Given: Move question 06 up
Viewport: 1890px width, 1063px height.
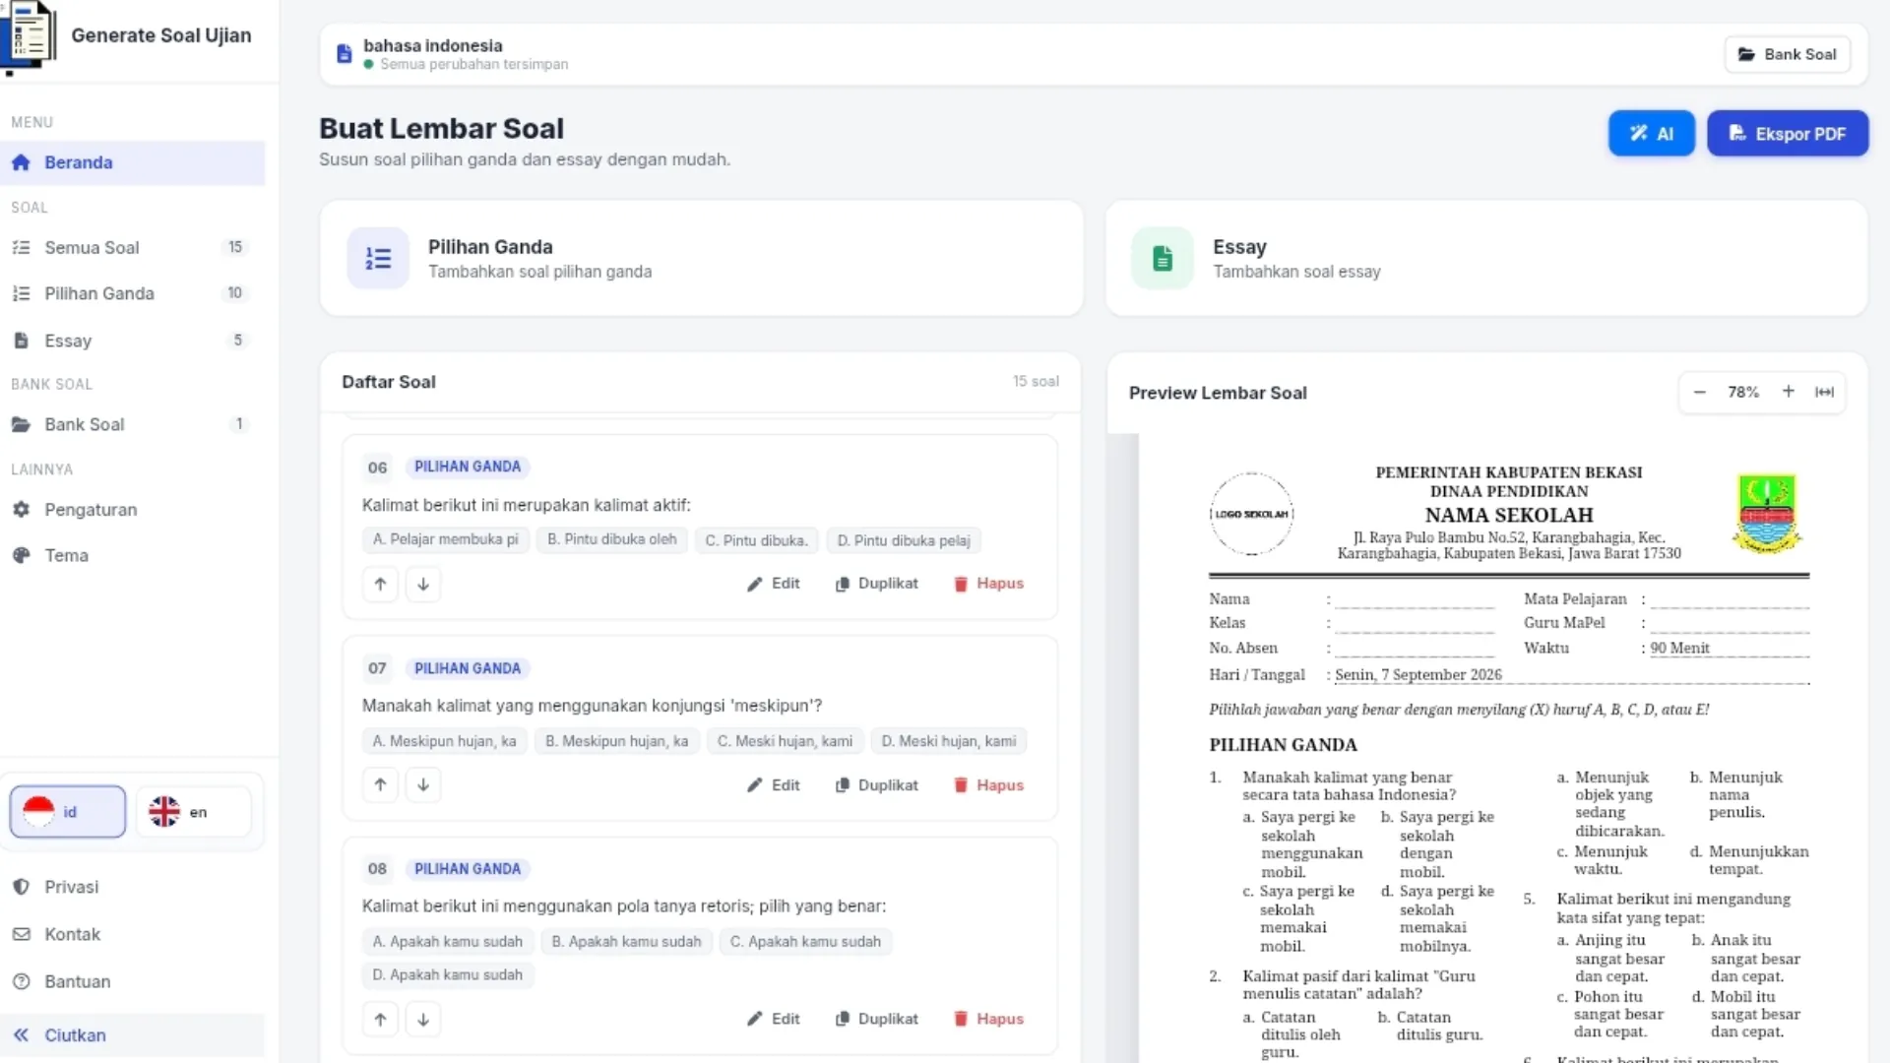Looking at the screenshot, I should click(x=380, y=584).
